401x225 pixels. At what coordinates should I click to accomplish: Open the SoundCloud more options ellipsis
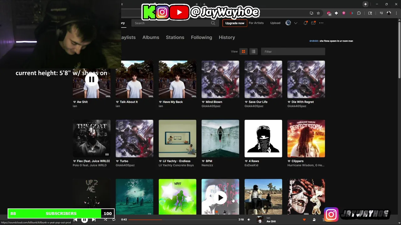(x=321, y=23)
